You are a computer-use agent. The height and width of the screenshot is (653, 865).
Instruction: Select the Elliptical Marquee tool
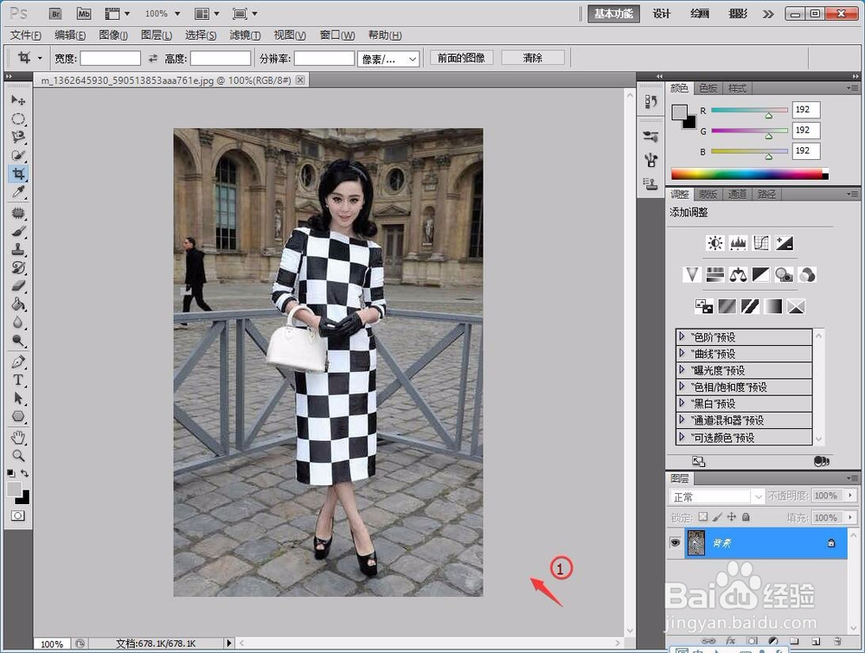tap(18, 118)
